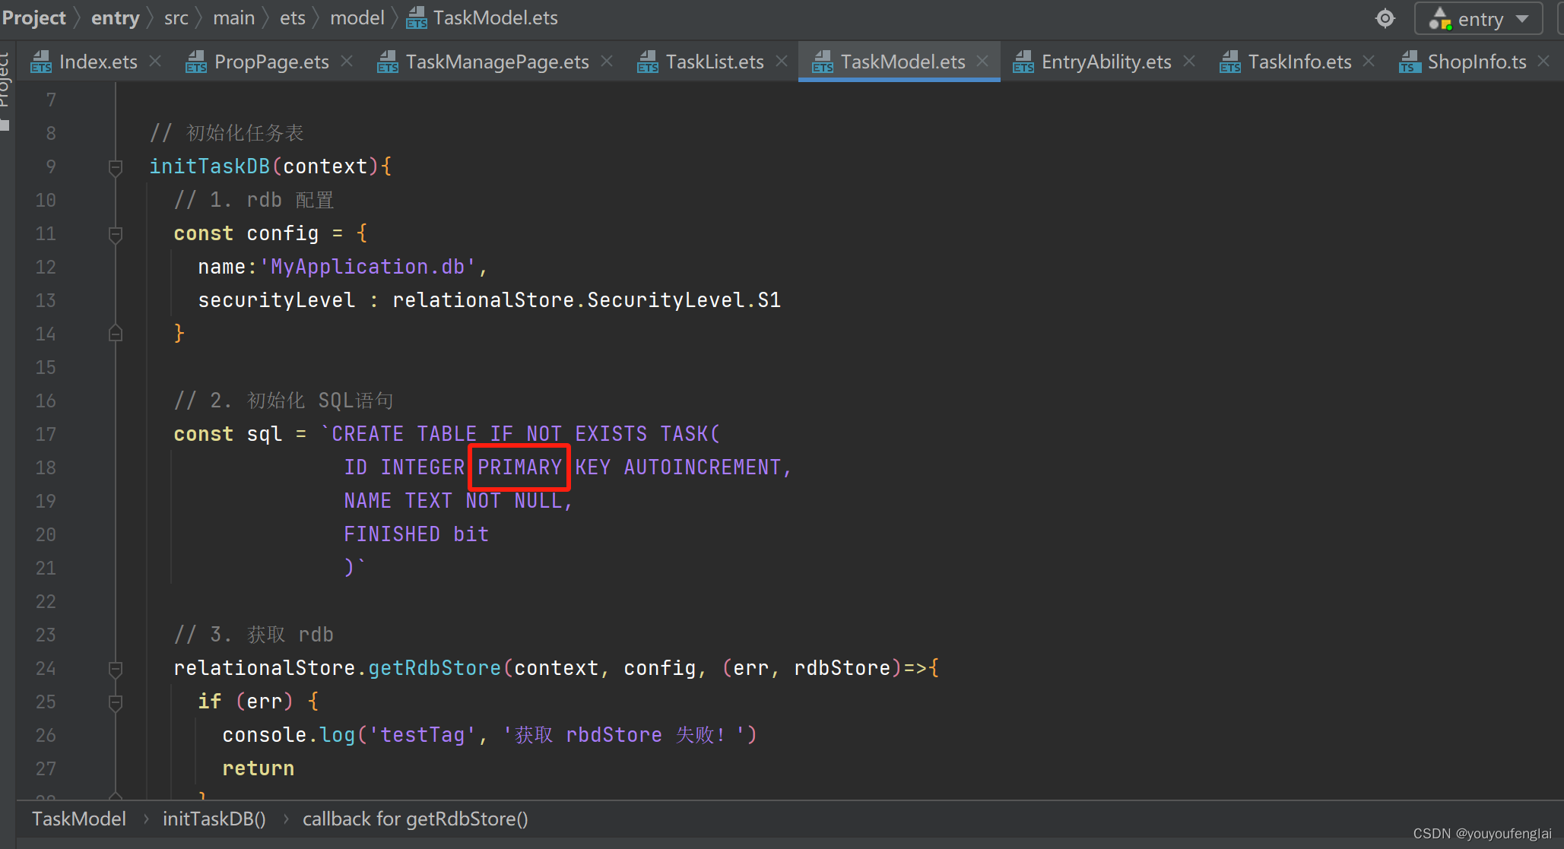Viewport: 1564px width, 849px height.
Task: Click the TaskManagePage.ets file type icon
Action: (x=388, y=62)
